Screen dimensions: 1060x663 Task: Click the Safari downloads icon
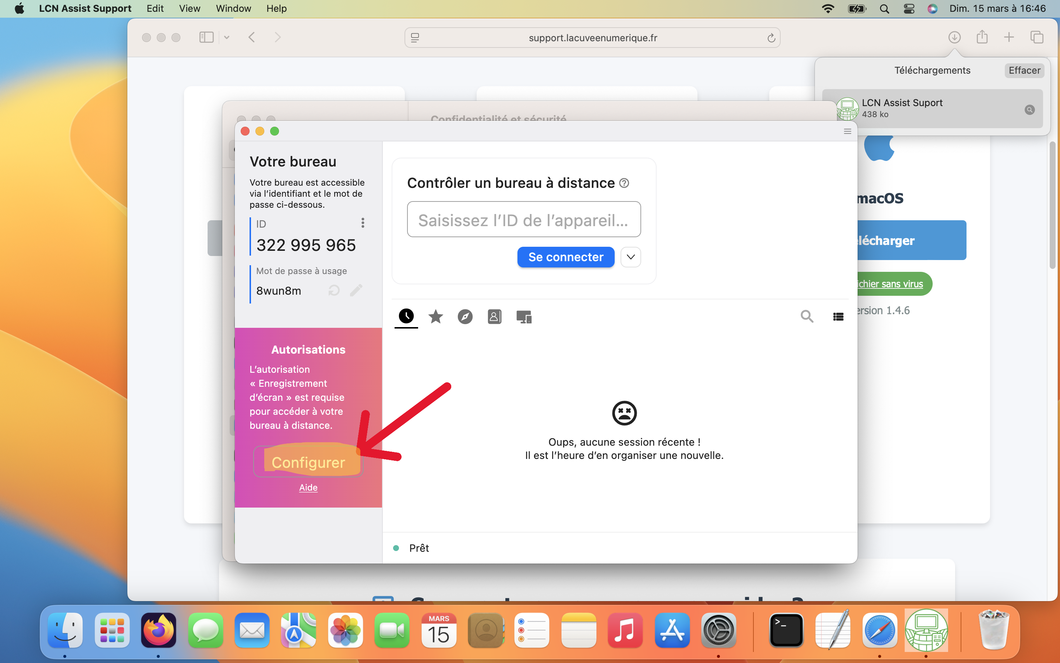pos(954,38)
